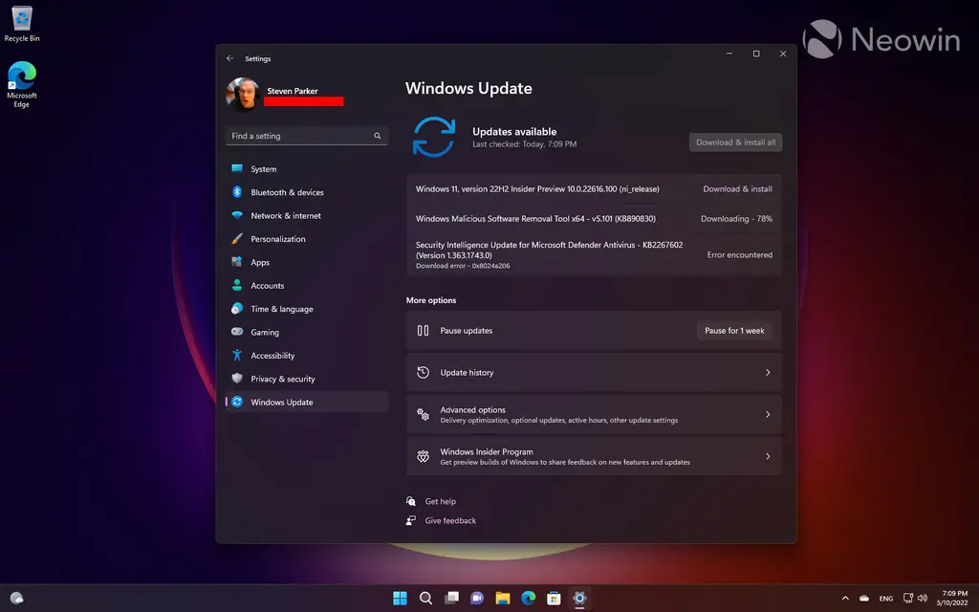Click the Windows Start button
The width and height of the screenshot is (979, 612).
(400, 599)
